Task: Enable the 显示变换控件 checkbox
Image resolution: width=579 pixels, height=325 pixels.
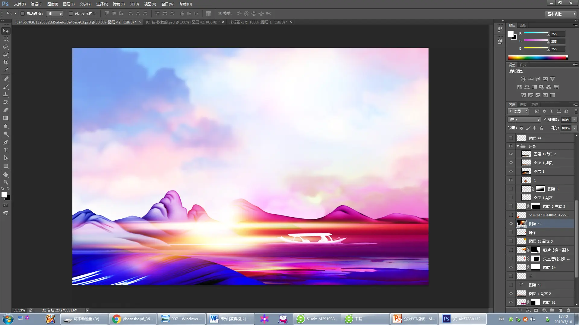Action: click(x=71, y=14)
